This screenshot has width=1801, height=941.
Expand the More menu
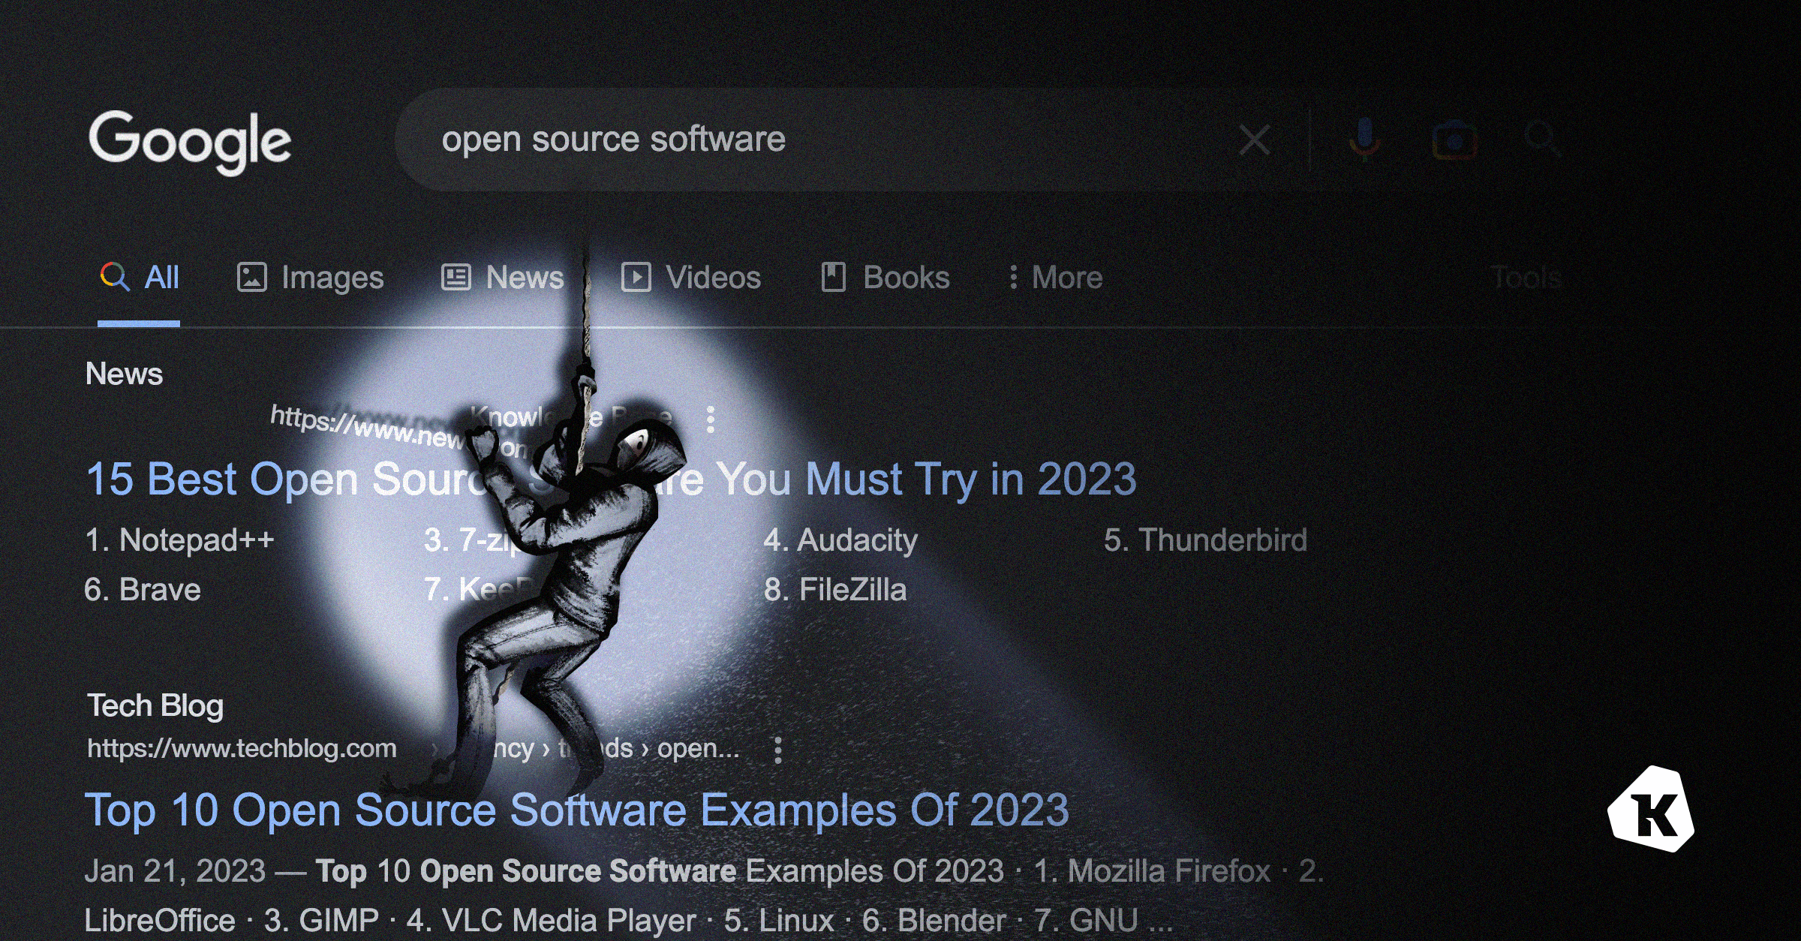point(1056,278)
